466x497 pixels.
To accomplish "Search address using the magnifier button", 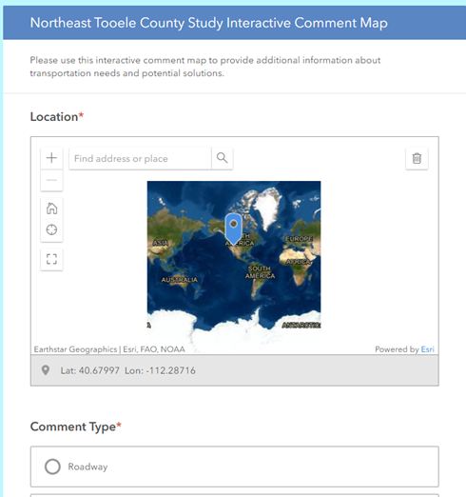I will (x=223, y=158).
